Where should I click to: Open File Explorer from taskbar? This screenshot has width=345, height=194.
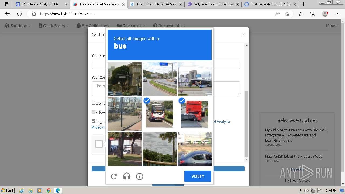30,190
